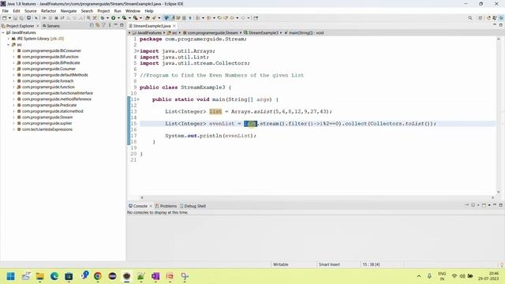Click Link with Editor icon in Project Explorer
The image size is (505, 284).
(97, 25)
